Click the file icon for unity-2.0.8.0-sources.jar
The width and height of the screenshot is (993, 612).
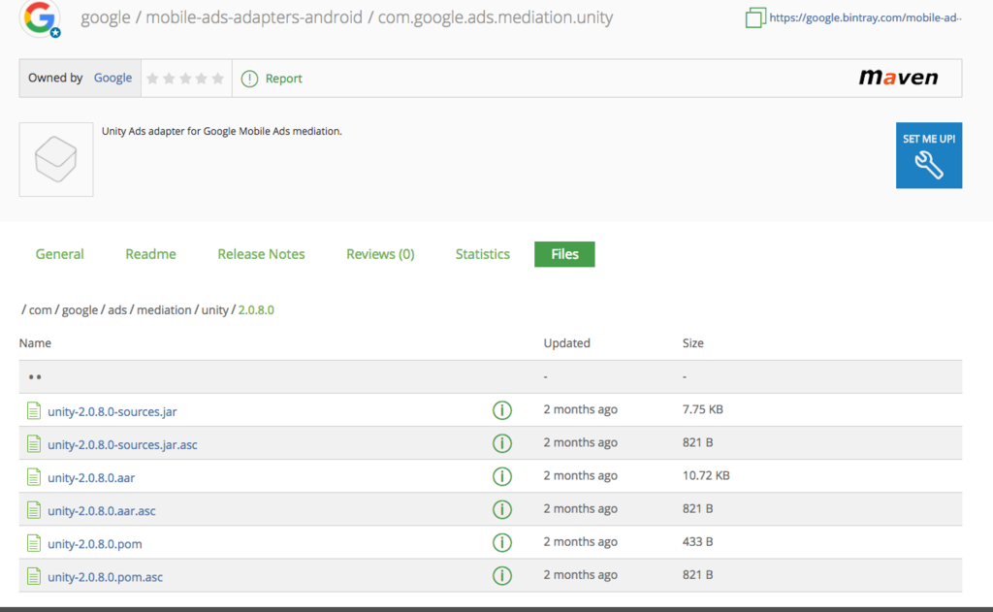[x=34, y=410]
